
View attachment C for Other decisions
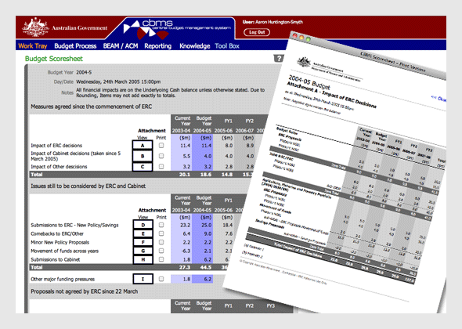pos(143,167)
